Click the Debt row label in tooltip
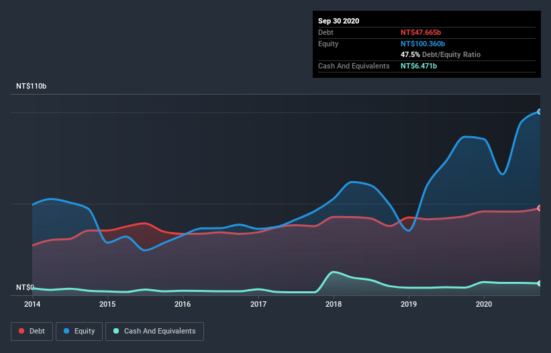This screenshot has width=551, height=353. pos(325,32)
